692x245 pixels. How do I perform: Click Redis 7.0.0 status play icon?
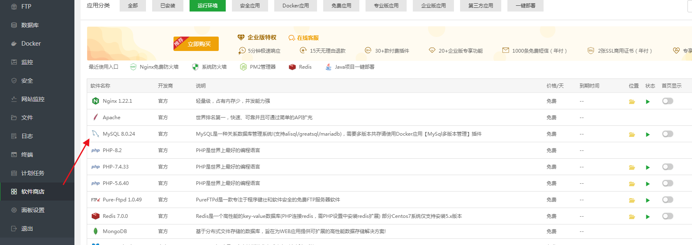(x=648, y=217)
